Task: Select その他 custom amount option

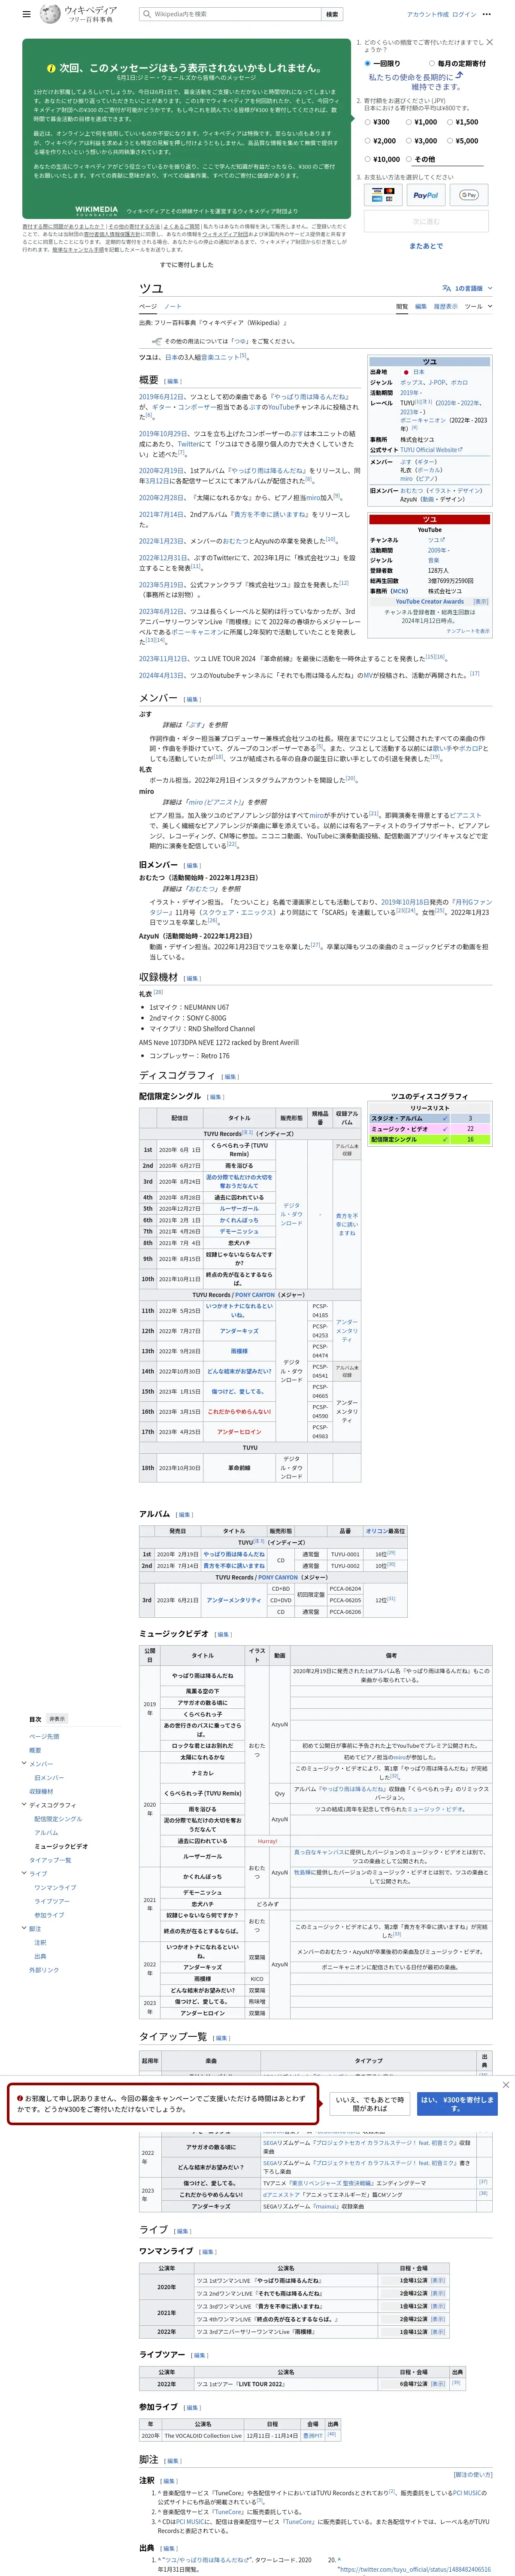Action: tap(409, 159)
